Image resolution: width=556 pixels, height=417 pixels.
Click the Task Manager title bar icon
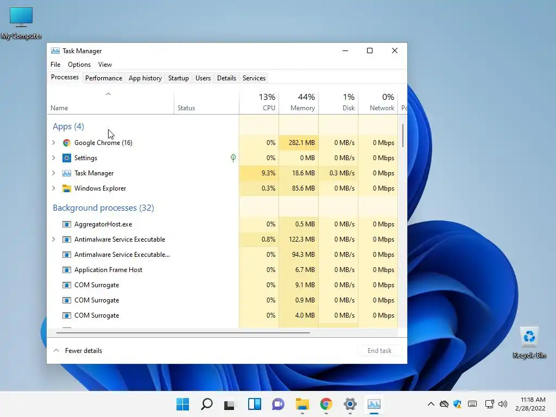tap(55, 50)
